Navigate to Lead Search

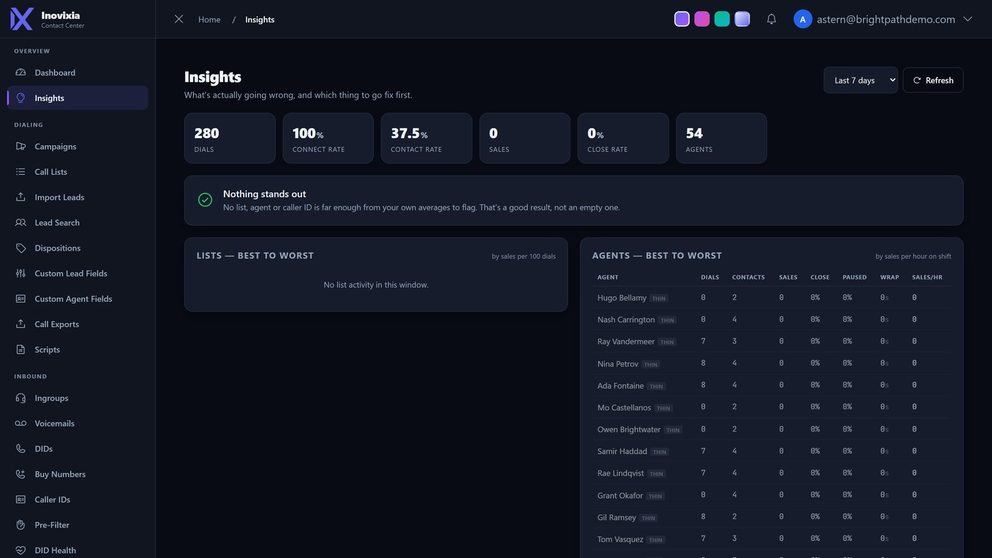pyautogui.click(x=77, y=223)
